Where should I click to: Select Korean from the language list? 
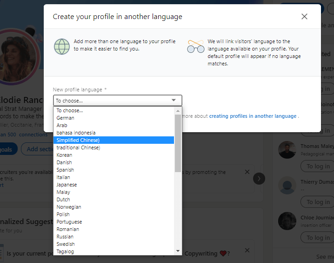[114, 155]
